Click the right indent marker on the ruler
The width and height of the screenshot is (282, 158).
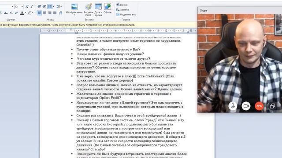tap(188, 32)
